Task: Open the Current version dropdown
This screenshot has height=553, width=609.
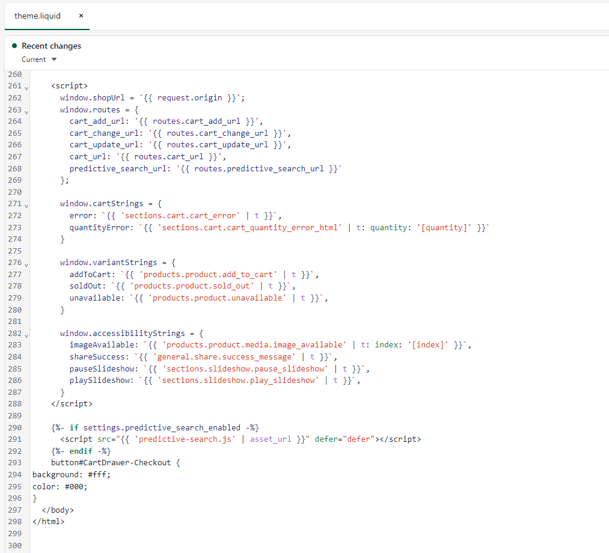Action: click(39, 60)
